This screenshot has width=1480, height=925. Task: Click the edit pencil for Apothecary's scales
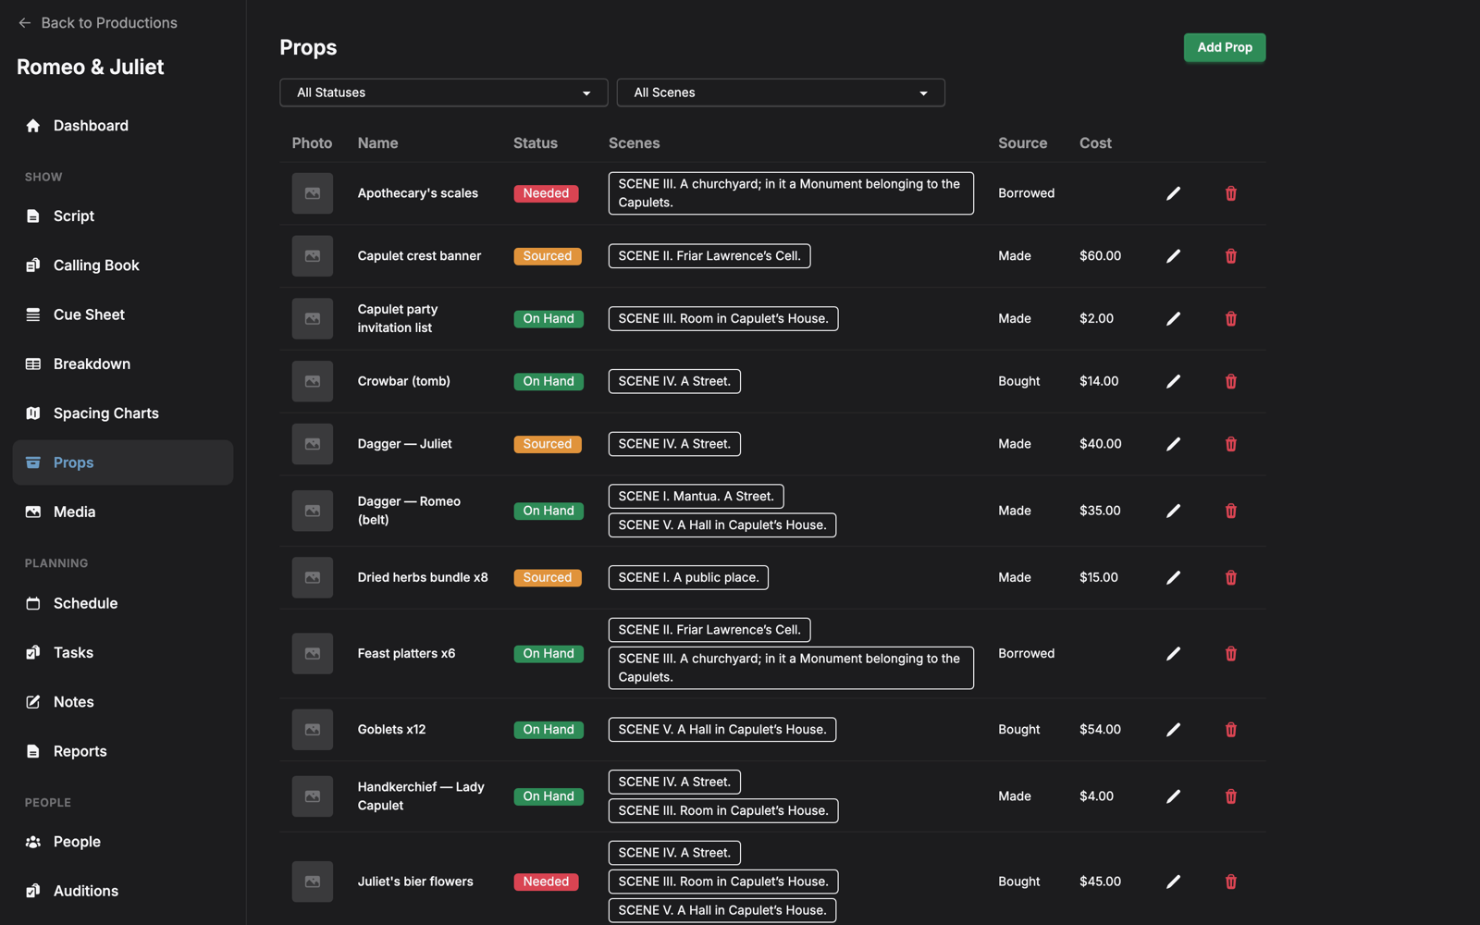[x=1173, y=193]
